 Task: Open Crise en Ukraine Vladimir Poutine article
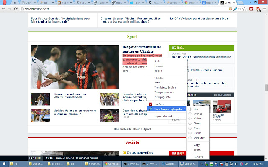click(131, 20)
